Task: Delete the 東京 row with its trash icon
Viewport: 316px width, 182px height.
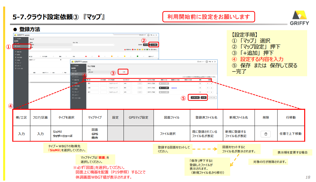Action: click(x=200, y=84)
